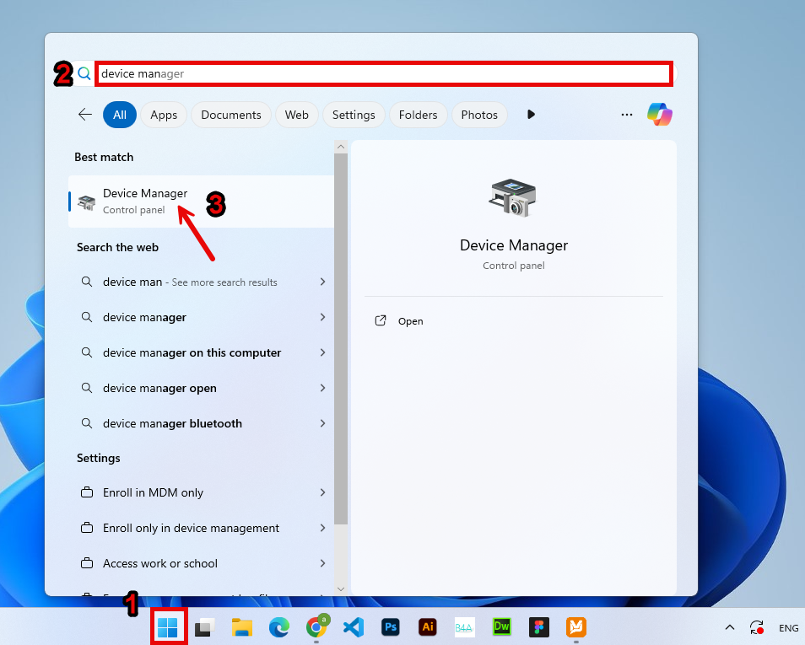Viewport: 805px width, 645px height.
Task: Launch Figma from the taskbar
Action: pyautogui.click(x=539, y=627)
